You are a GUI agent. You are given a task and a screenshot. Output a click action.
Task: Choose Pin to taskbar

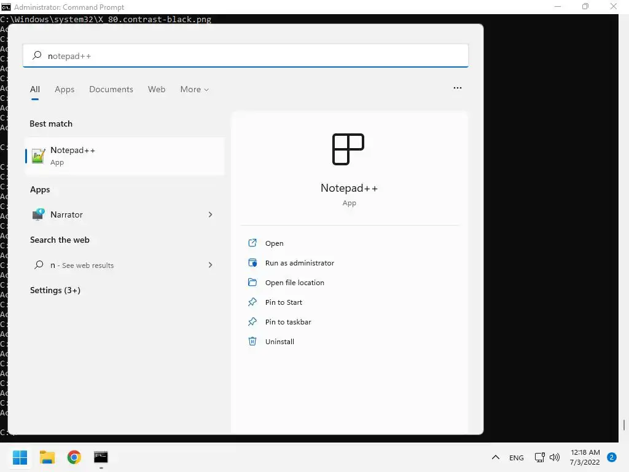(288, 322)
